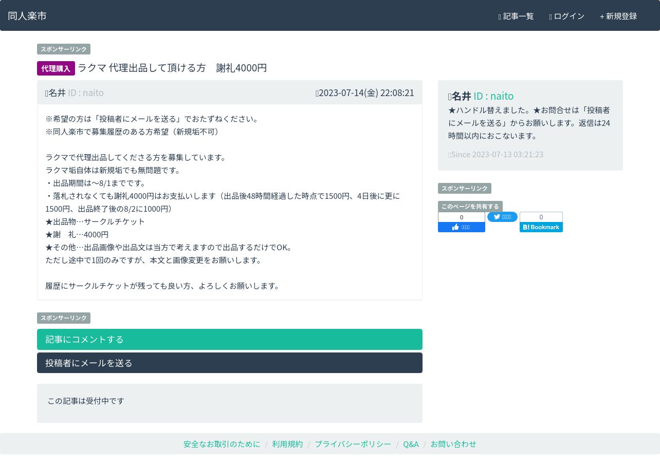
Task: Open the プライバシーポリシー footer link
Action: pyautogui.click(x=353, y=444)
